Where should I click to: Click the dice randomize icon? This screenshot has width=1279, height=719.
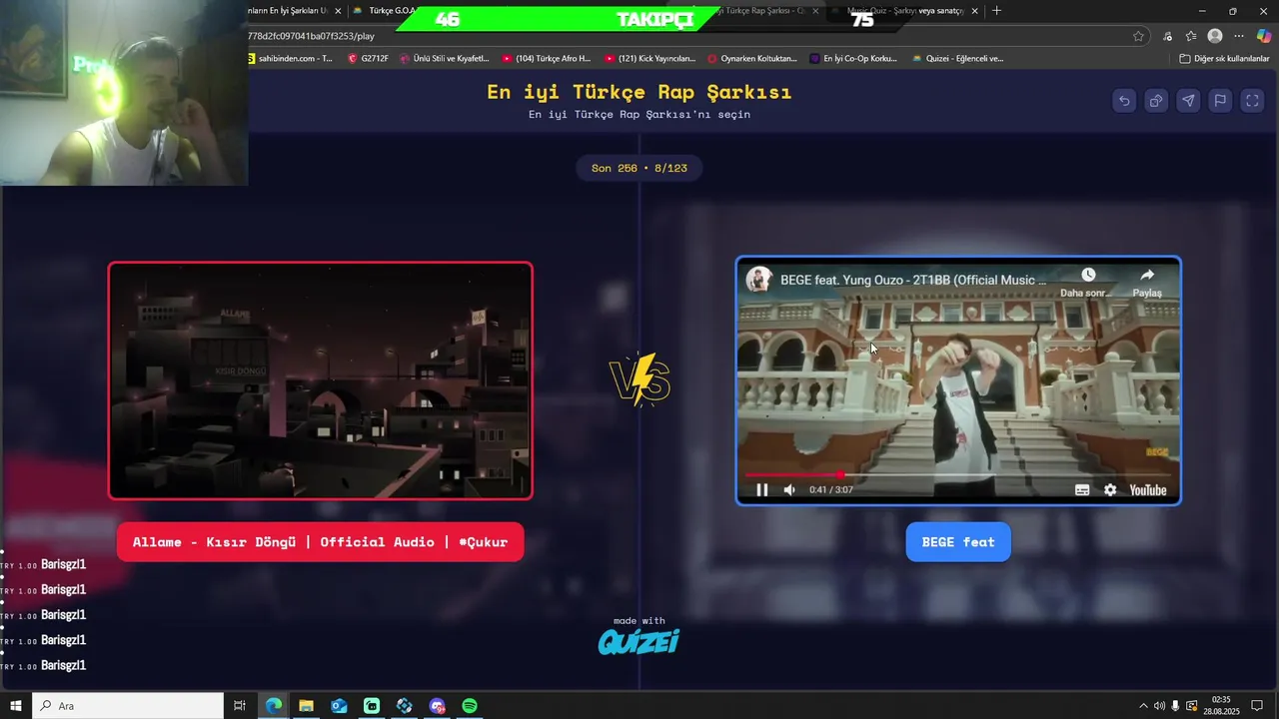[x=1156, y=101]
